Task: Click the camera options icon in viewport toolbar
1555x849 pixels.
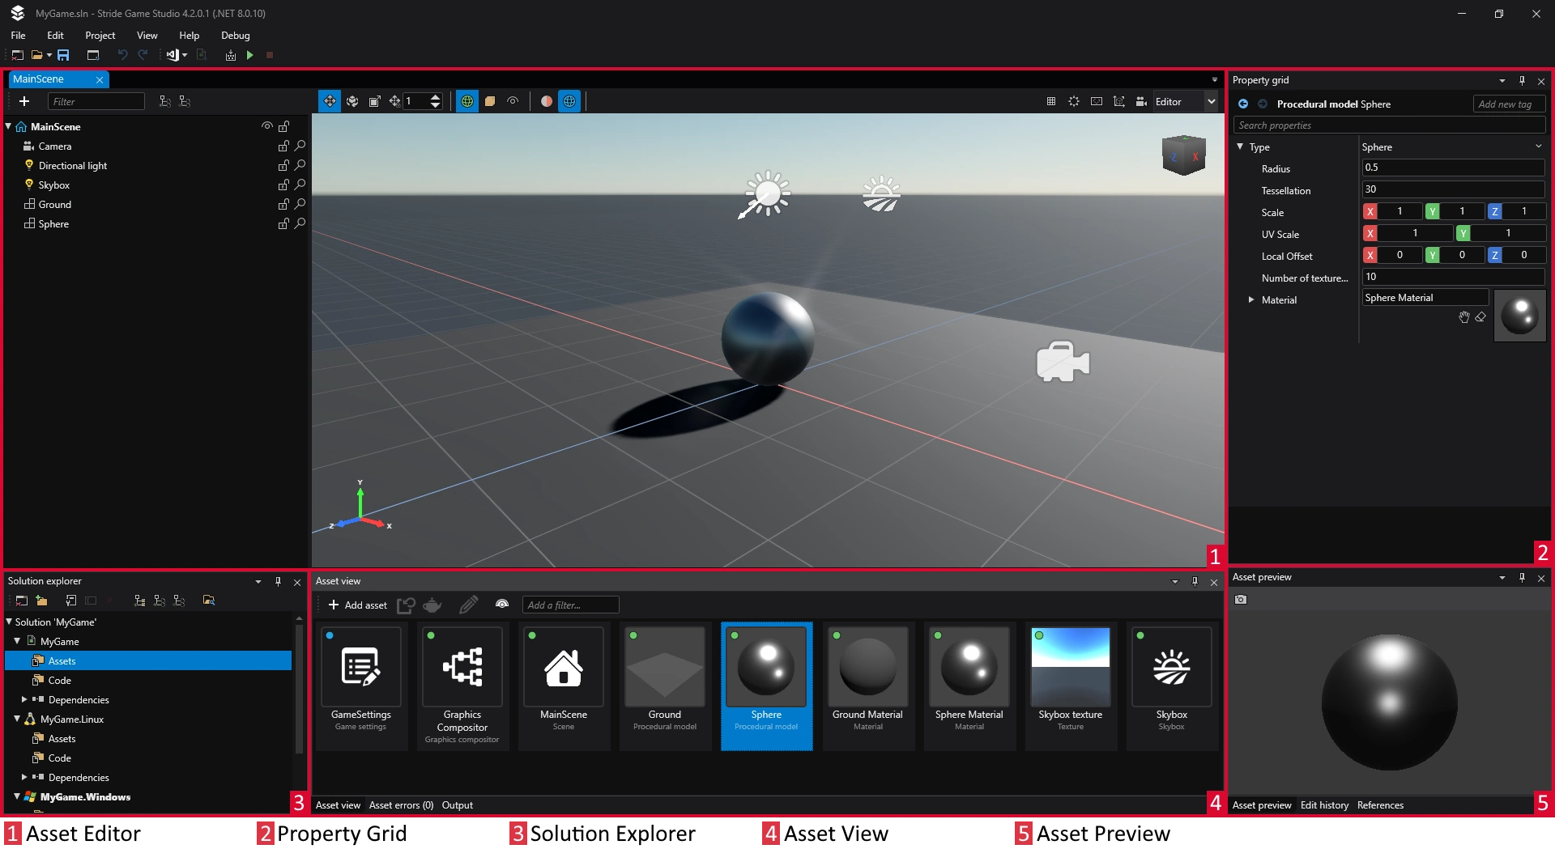Action: point(1140,101)
